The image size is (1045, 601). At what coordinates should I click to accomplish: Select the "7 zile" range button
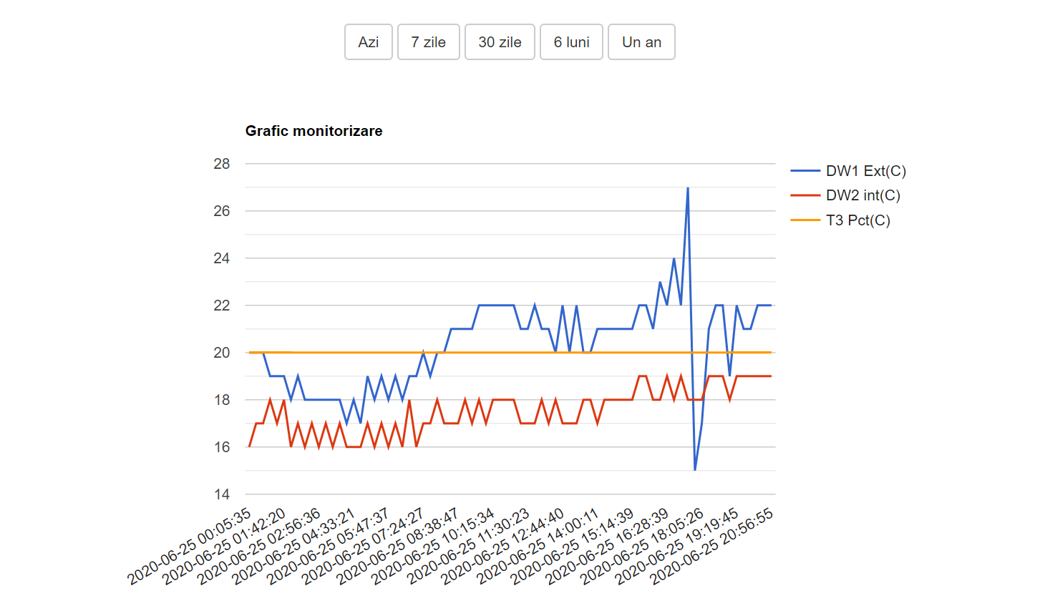point(428,42)
